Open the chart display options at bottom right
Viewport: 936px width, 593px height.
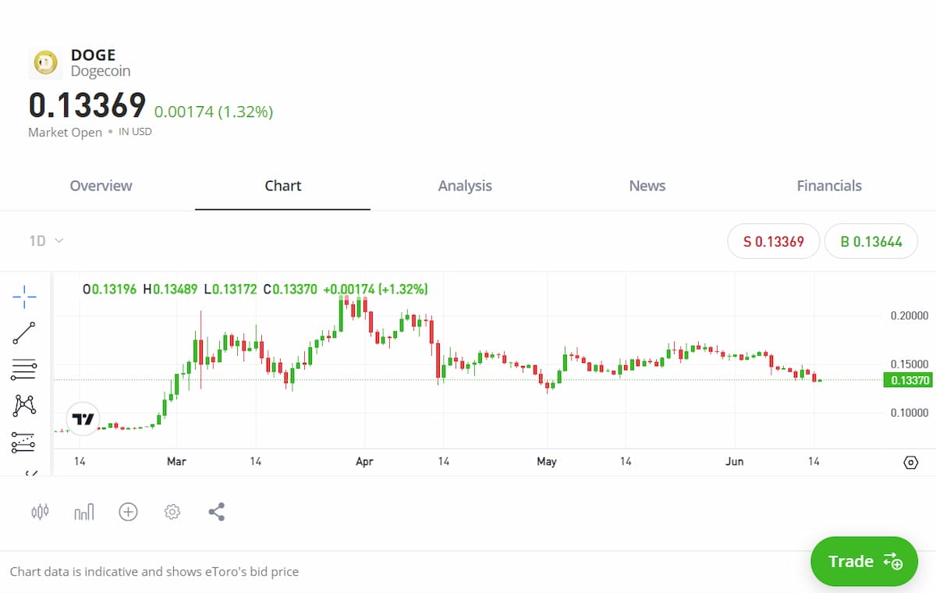click(x=911, y=462)
